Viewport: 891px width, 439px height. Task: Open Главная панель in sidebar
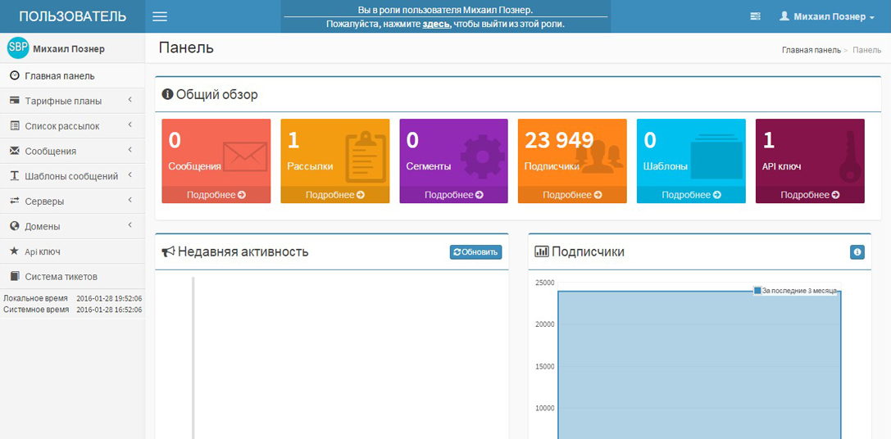(x=73, y=76)
